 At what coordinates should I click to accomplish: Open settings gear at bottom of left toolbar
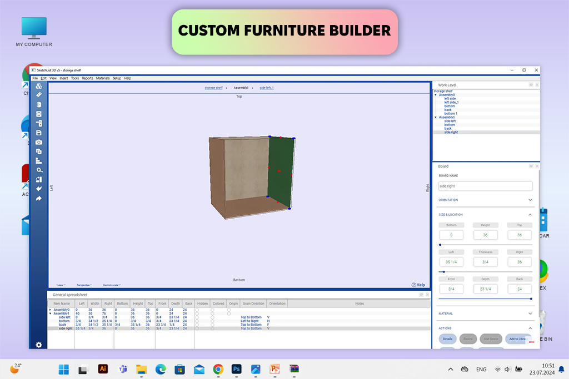(x=39, y=345)
